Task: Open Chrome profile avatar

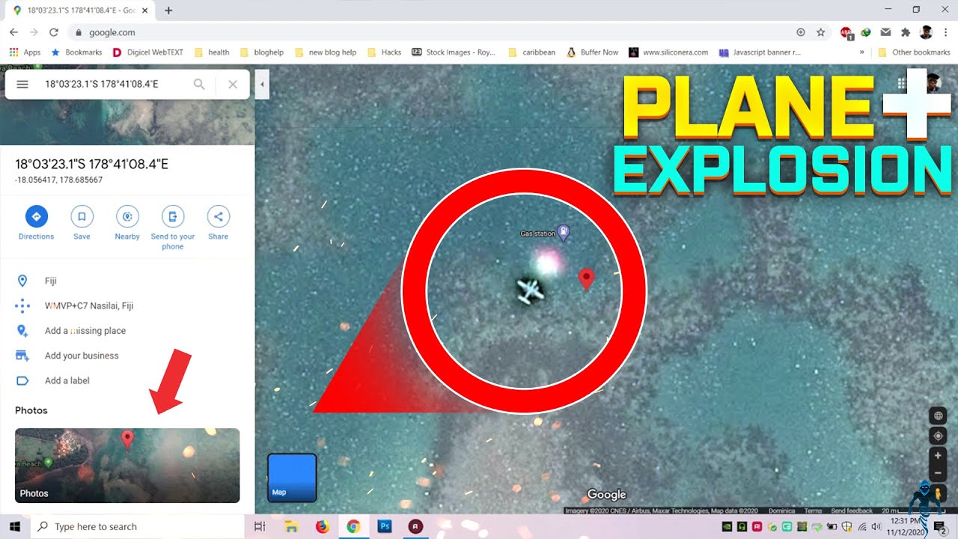Action: [x=926, y=32]
